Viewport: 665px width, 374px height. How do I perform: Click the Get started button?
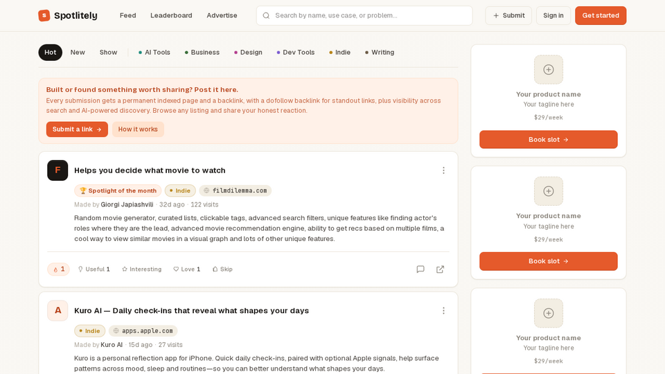(x=601, y=16)
